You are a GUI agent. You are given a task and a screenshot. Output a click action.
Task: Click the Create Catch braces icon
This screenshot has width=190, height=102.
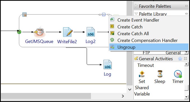[x=112, y=26]
